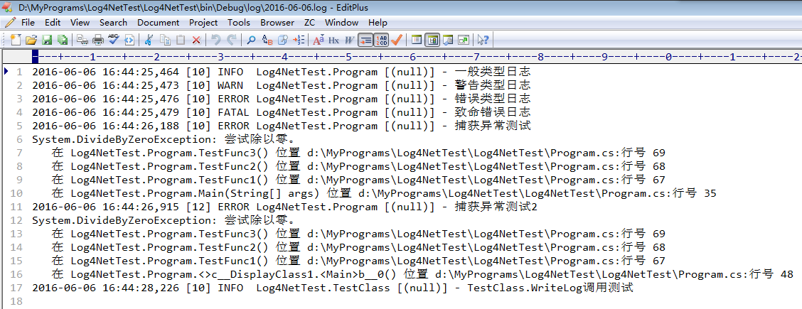Click the <>c__DisplayClass1 stack trace line
The width and height of the screenshot is (802, 309).
[x=422, y=274]
